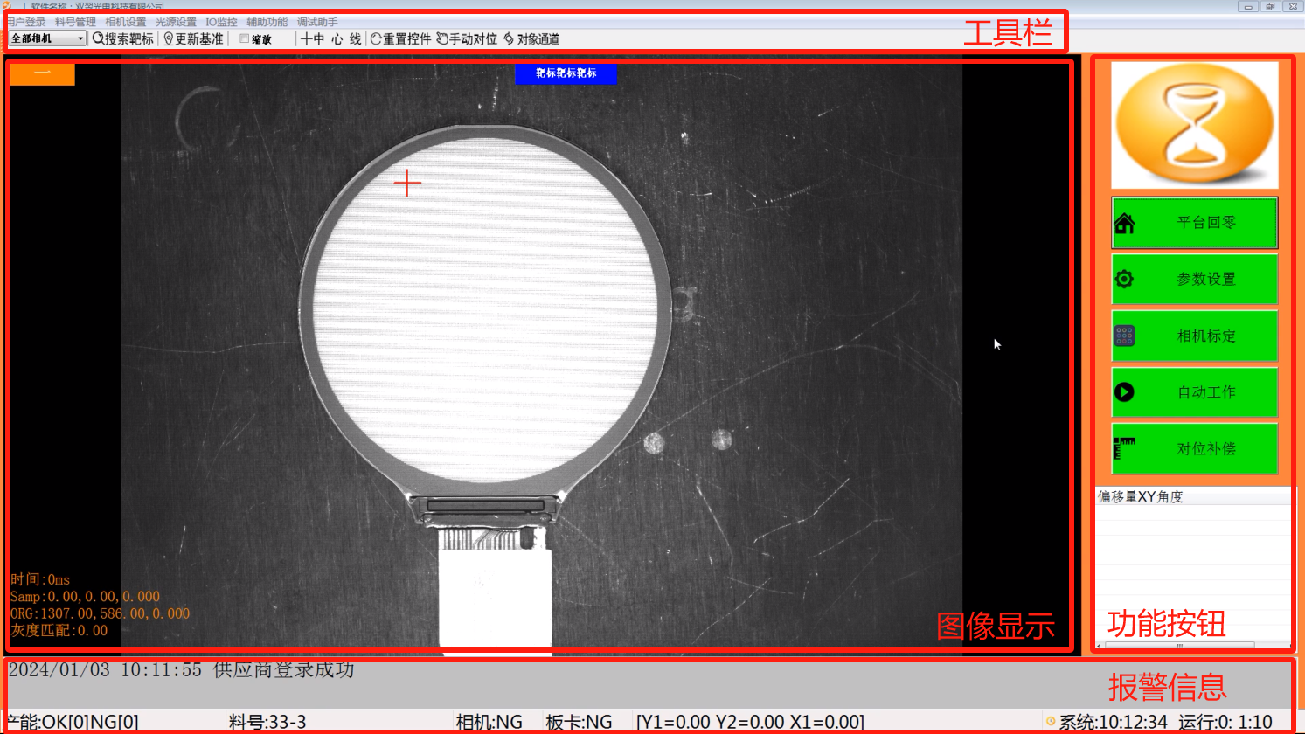Select the 手动对位 manual alignment tool
The height and width of the screenshot is (734, 1305).
(467, 39)
